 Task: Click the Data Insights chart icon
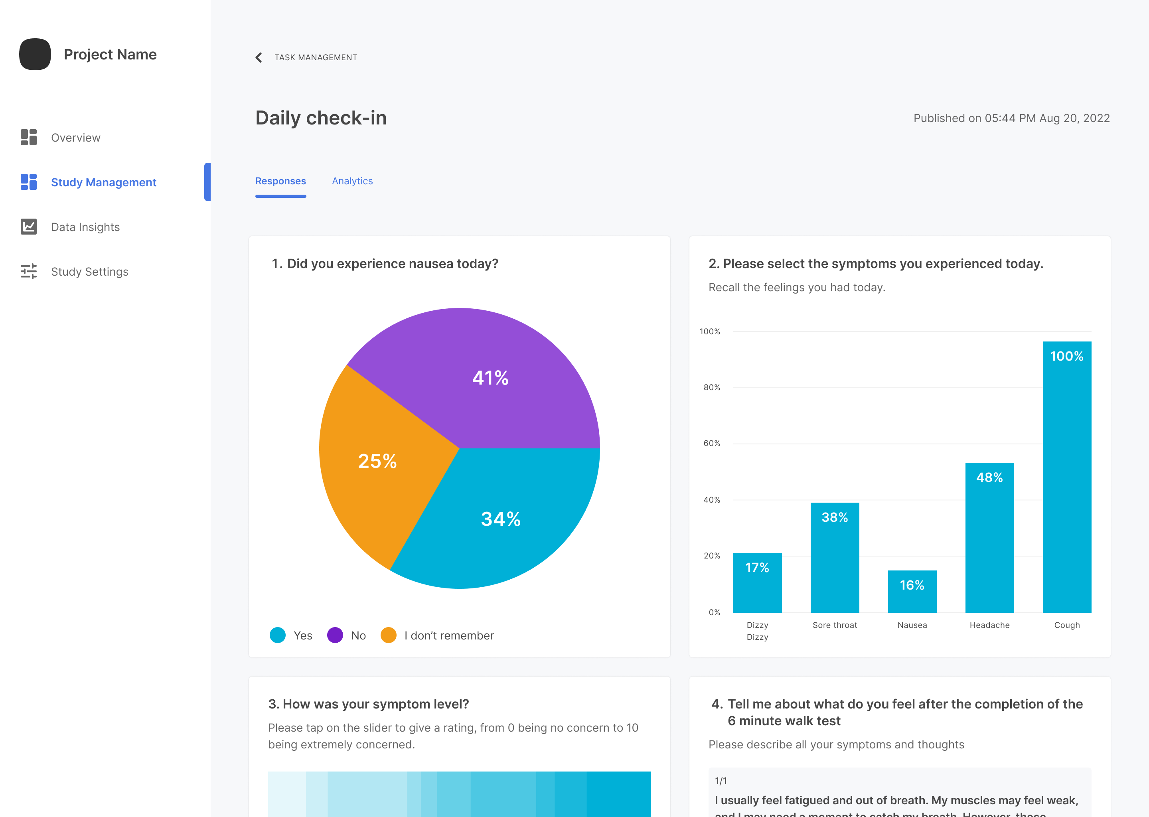tap(29, 227)
